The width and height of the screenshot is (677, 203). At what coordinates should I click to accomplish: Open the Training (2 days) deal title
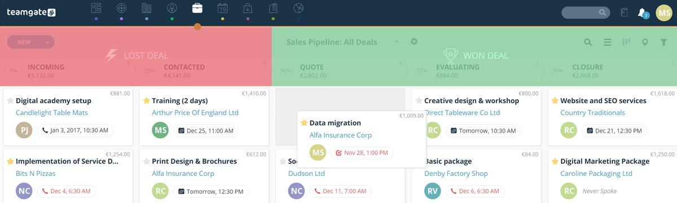(180, 101)
